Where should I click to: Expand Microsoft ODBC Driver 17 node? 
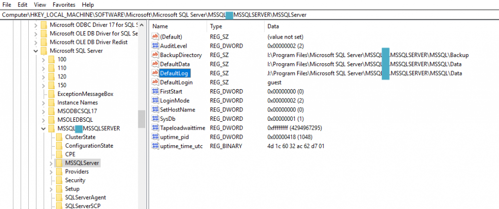click(x=36, y=25)
